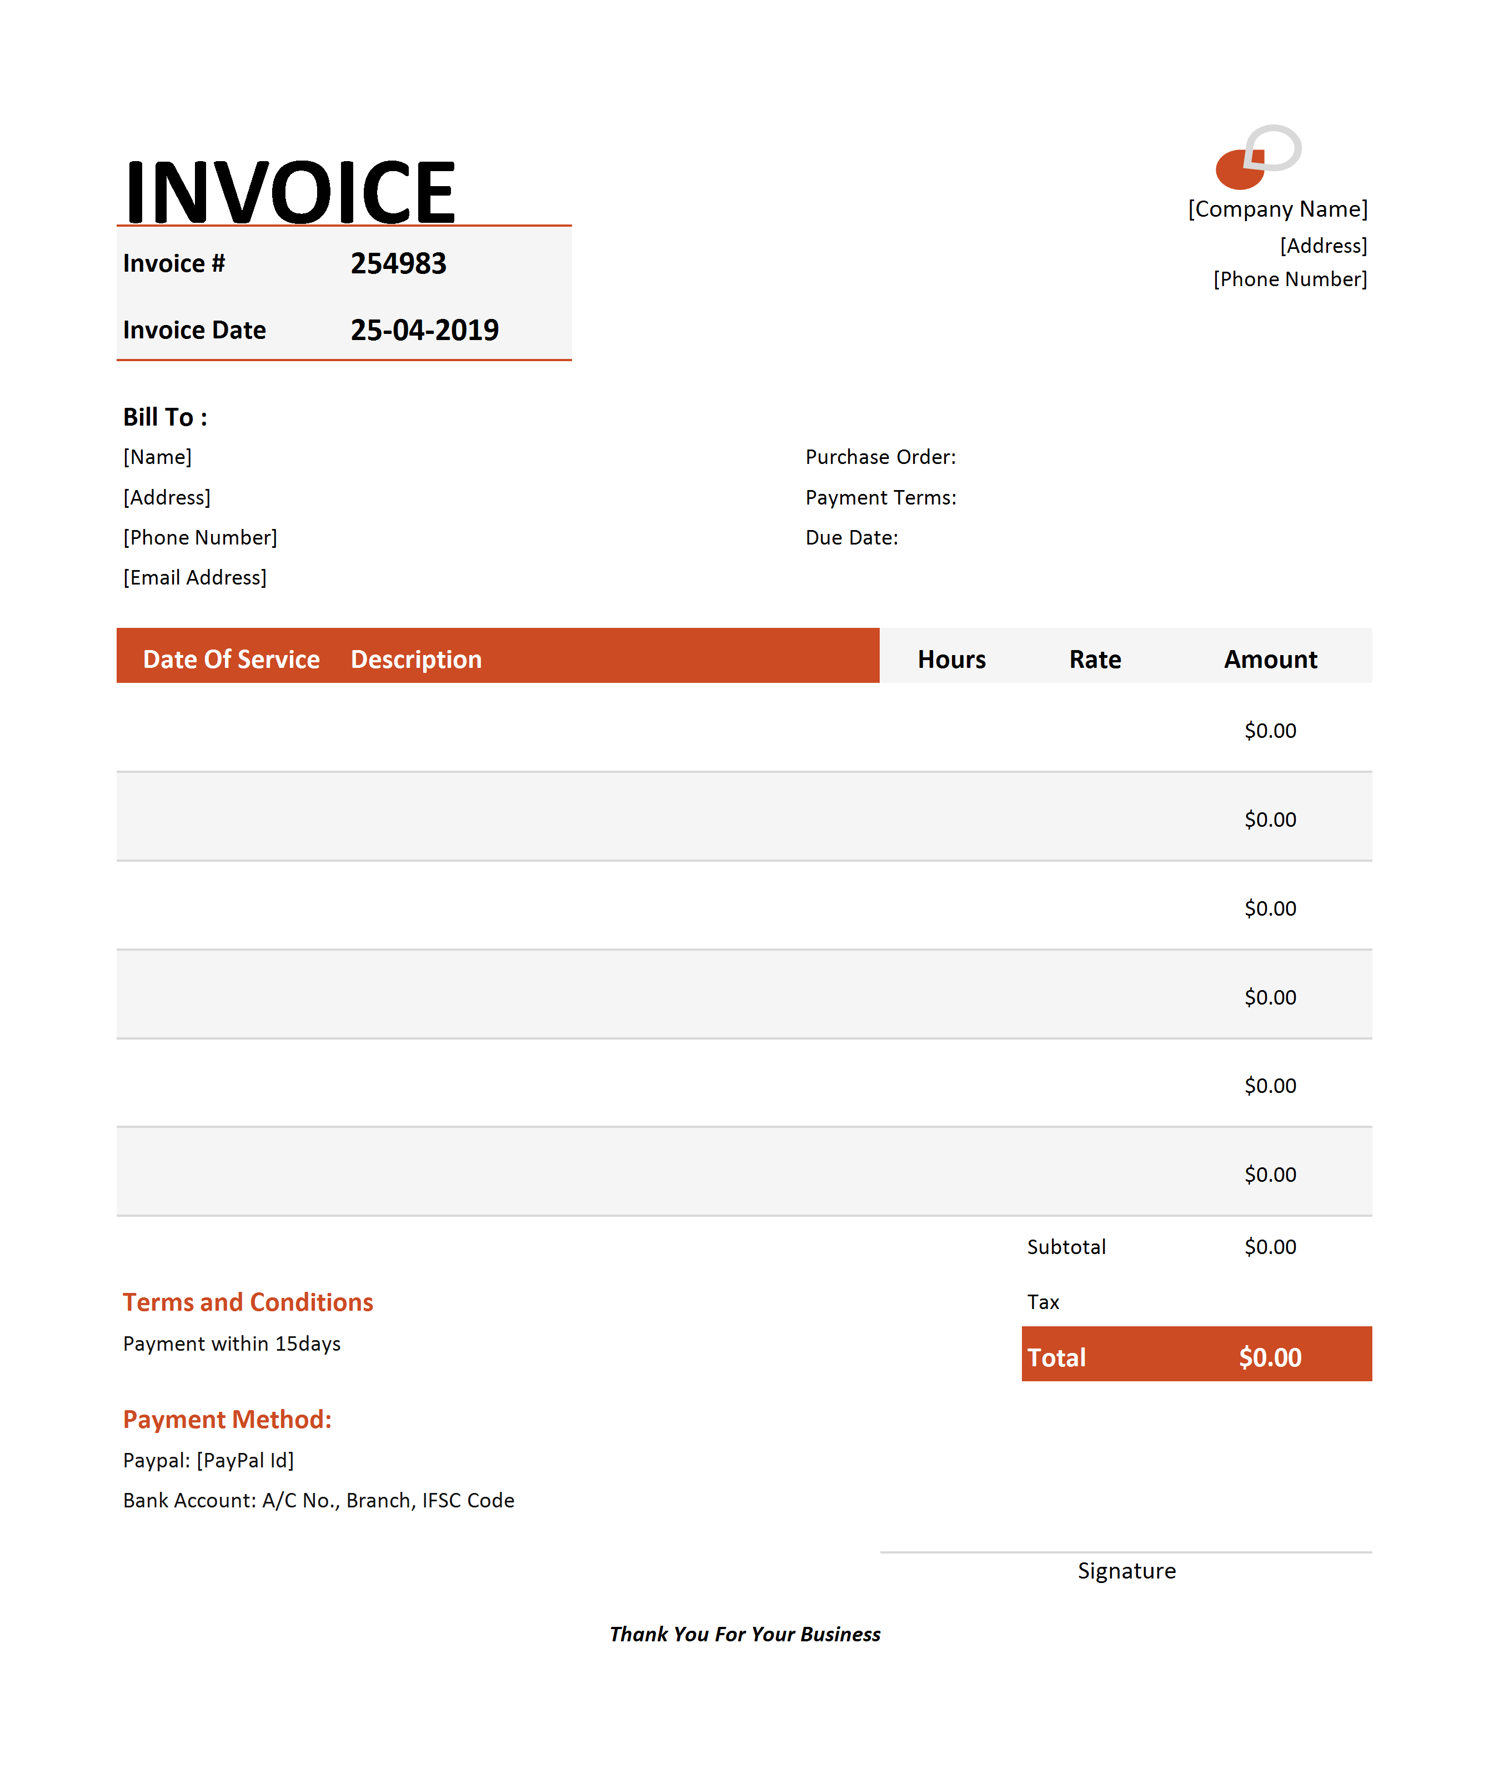Click the Total $0.00 value
Viewport: 1489px width, 1773px height.
tap(1270, 1357)
